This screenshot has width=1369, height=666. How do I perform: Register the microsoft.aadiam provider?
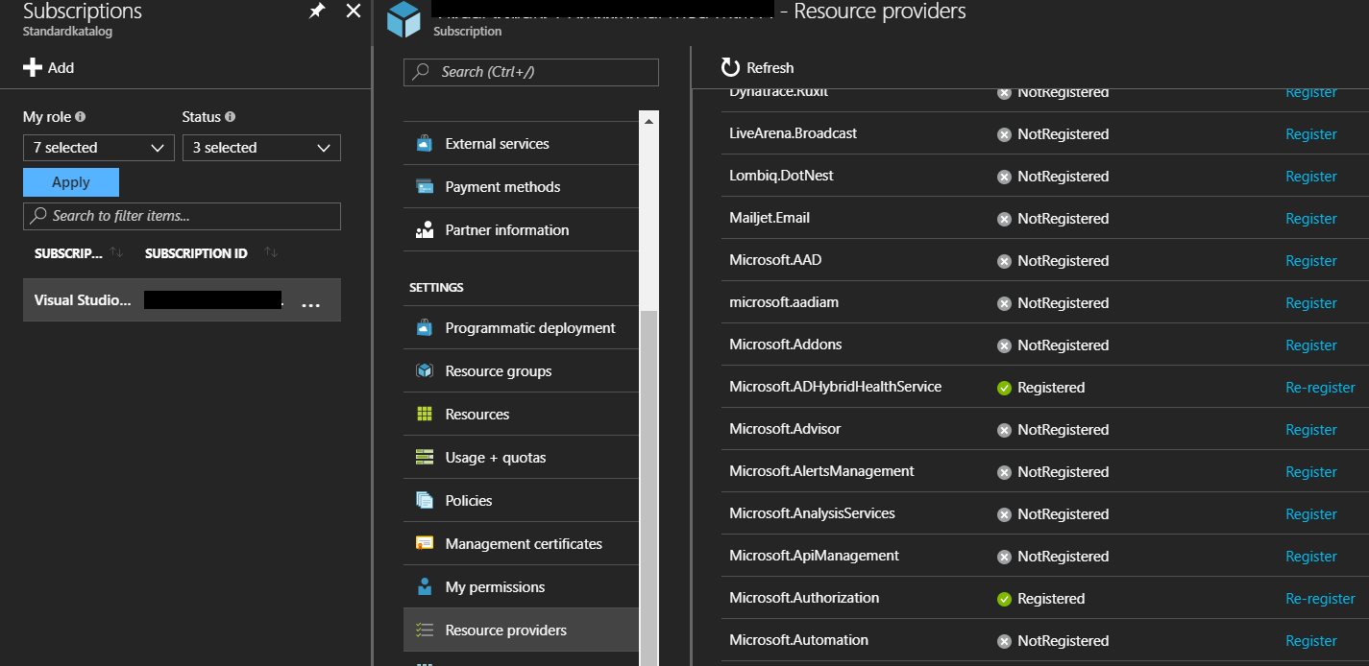(x=1311, y=303)
